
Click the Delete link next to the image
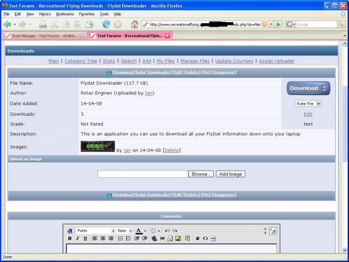point(171,150)
